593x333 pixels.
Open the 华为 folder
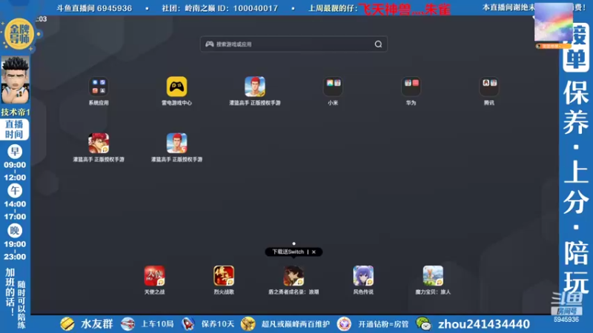(411, 87)
